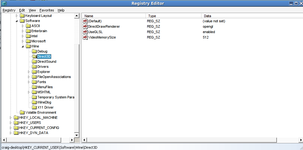Click the (Default) string value icon

point(85,21)
